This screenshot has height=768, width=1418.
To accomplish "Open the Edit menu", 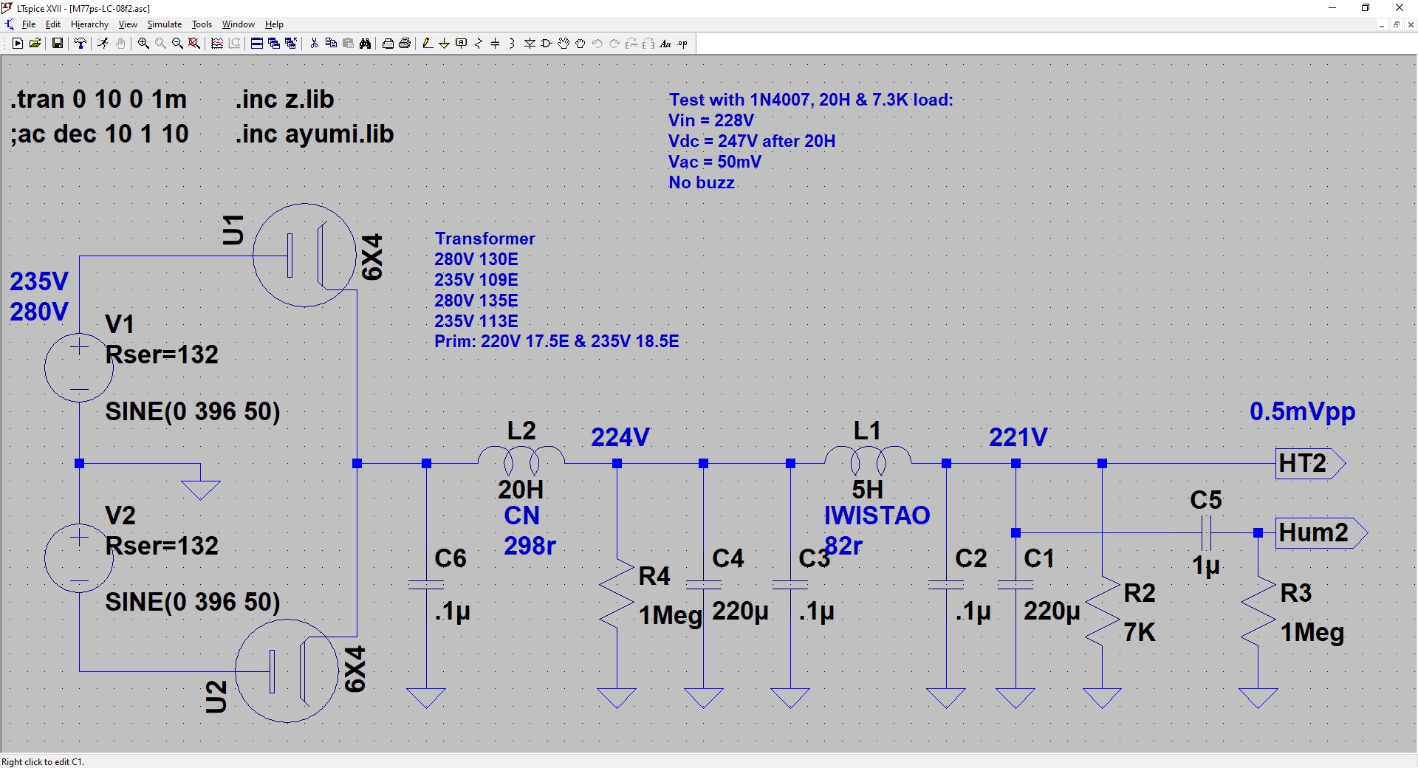I will [53, 24].
